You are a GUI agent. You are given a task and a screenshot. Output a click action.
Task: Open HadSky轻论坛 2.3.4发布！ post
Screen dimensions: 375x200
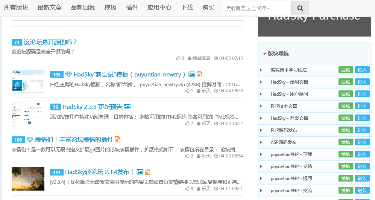pyautogui.click(x=100, y=172)
